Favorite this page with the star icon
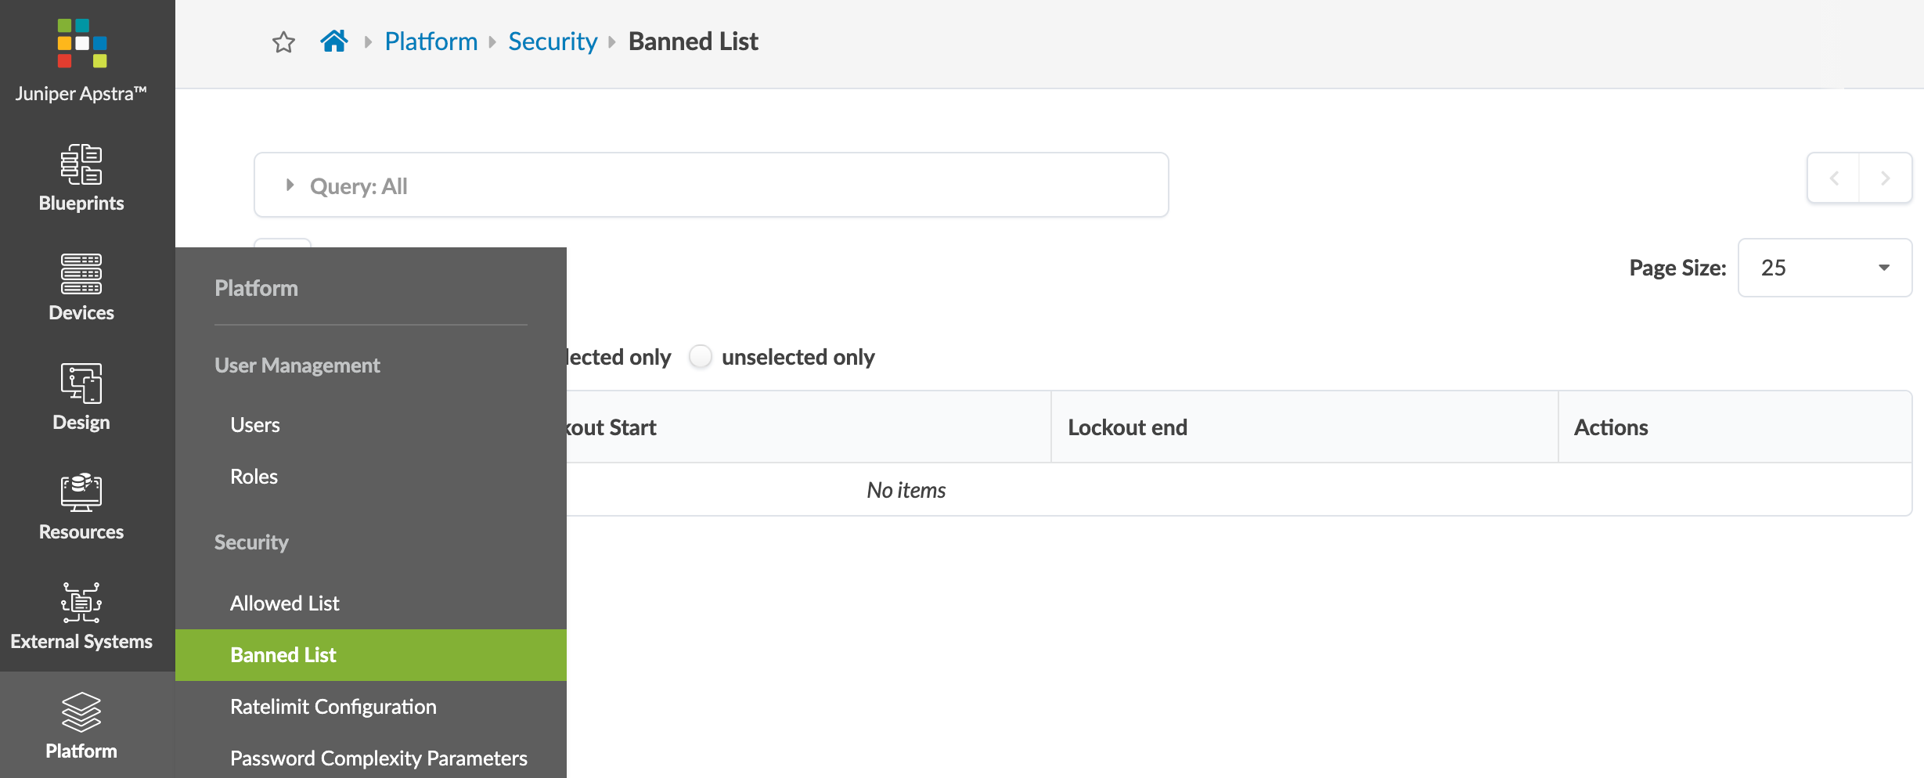 point(283,42)
